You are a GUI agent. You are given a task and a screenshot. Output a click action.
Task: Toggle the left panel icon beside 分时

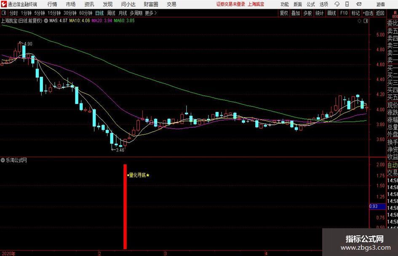pos(4,13)
